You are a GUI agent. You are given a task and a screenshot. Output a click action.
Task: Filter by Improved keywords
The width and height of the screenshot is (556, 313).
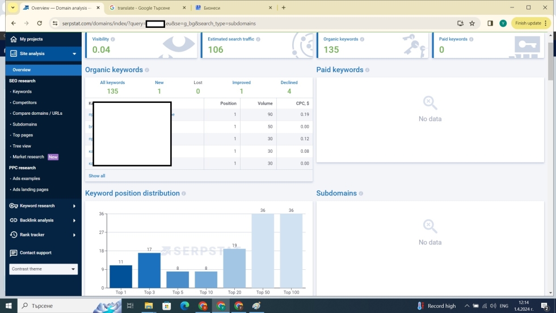pos(242,87)
